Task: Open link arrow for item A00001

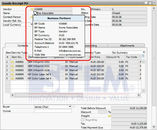Action: pyautogui.click(x=12, y=62)
